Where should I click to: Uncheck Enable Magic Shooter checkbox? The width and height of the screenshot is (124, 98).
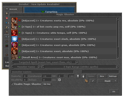12,84
